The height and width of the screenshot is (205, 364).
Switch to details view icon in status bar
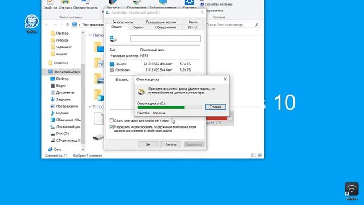(254, 155)
